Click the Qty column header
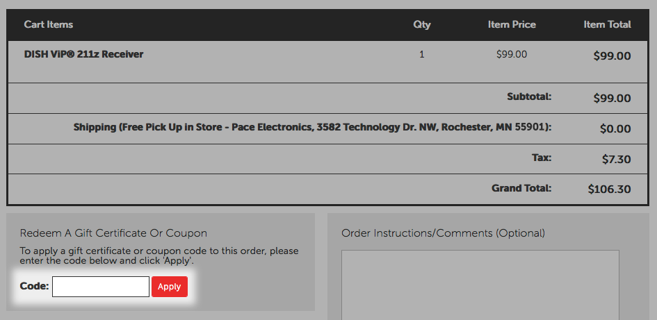Image resolution: width=657 pixels, height=320 pixels. (422, 25)
